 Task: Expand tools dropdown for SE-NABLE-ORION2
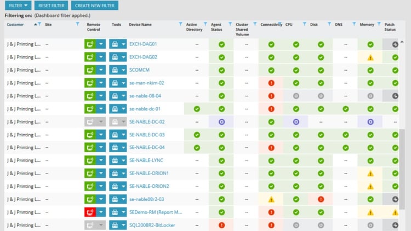tap(123, 186)
